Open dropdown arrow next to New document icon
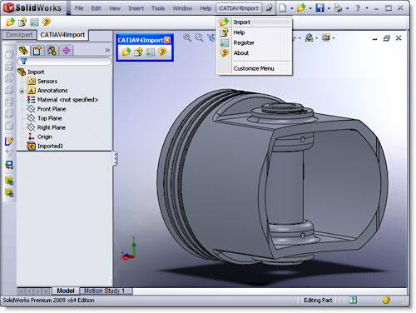Image resolution: width=416 pixels, height=313 pixels. pos(292,8)
